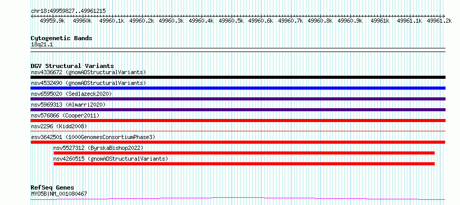Viewport: 460px width, 205px height.
Task: Click the red nsv4260515 variant bar
Action: (244, 164)
